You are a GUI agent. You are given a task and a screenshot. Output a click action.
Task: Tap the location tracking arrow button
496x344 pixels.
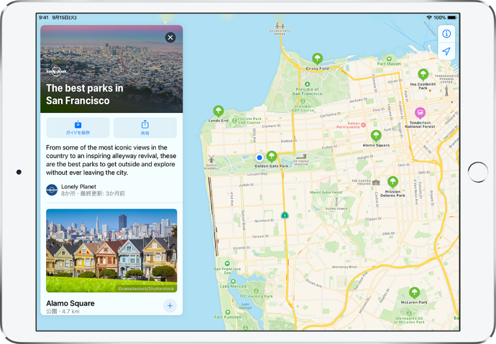click(446, 51)
